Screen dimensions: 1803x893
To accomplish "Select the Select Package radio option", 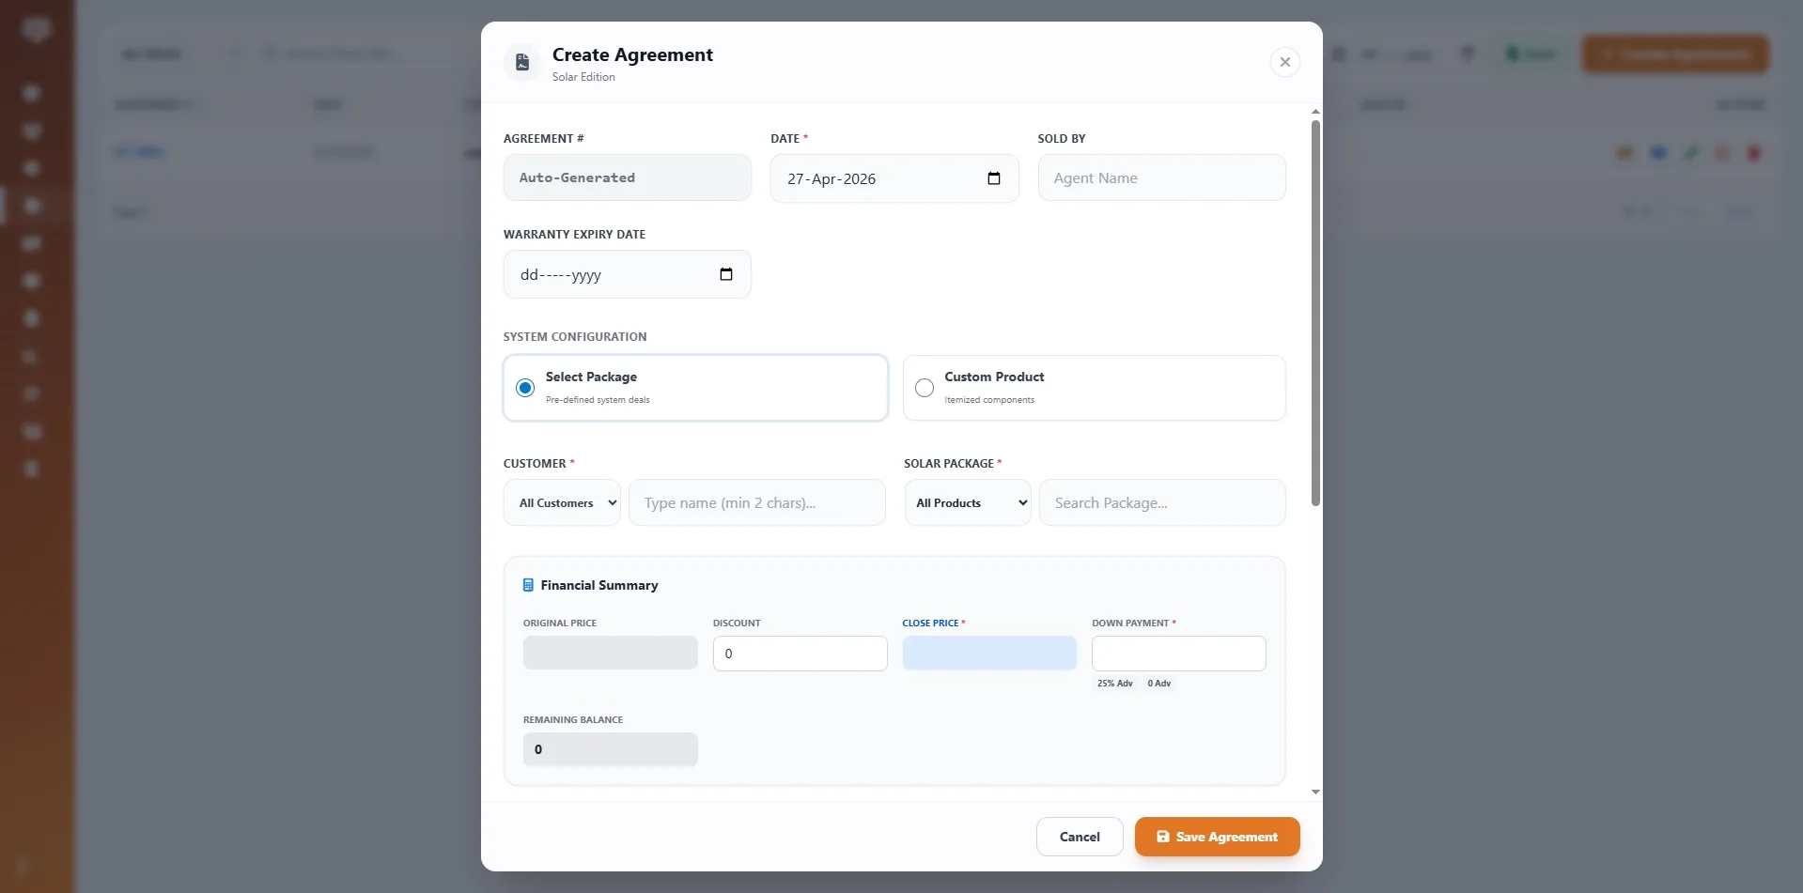I will [525, 388].
